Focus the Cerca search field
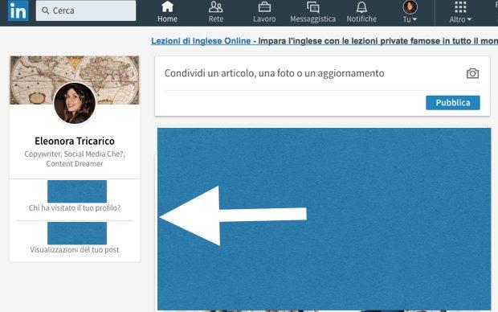 coord(86,10)
